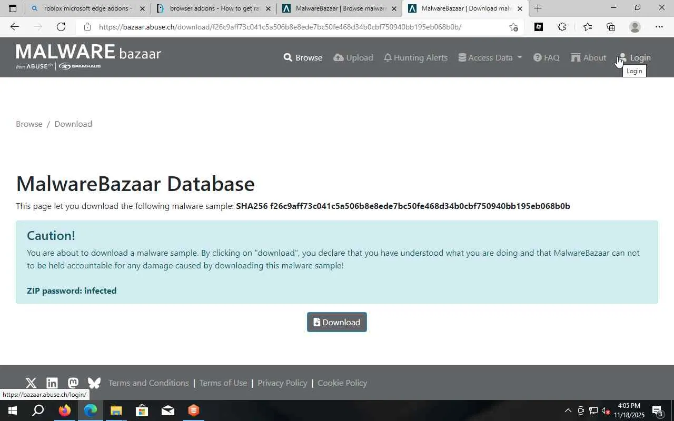Open the Browse navigation item
Screen dimensions: 674x421
(303, 57)
